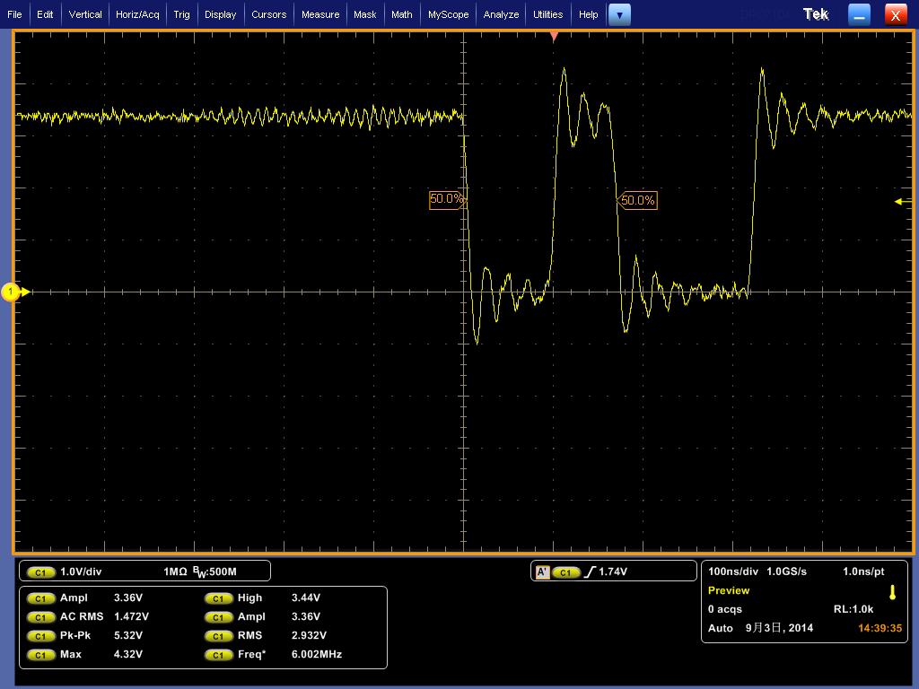Open the Math menu
Image resolution: width=919 pixels, height=689 pixels.
401,14
